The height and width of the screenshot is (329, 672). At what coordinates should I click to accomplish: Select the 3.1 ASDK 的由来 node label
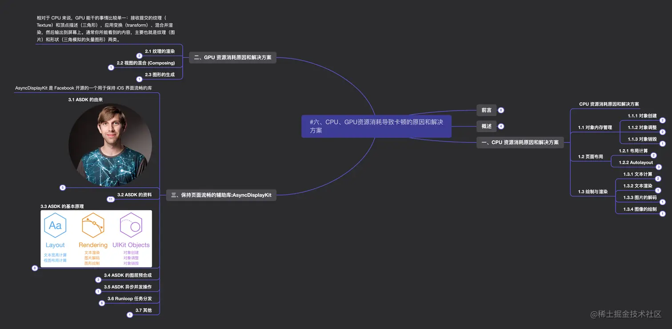(x=85, y=100)
